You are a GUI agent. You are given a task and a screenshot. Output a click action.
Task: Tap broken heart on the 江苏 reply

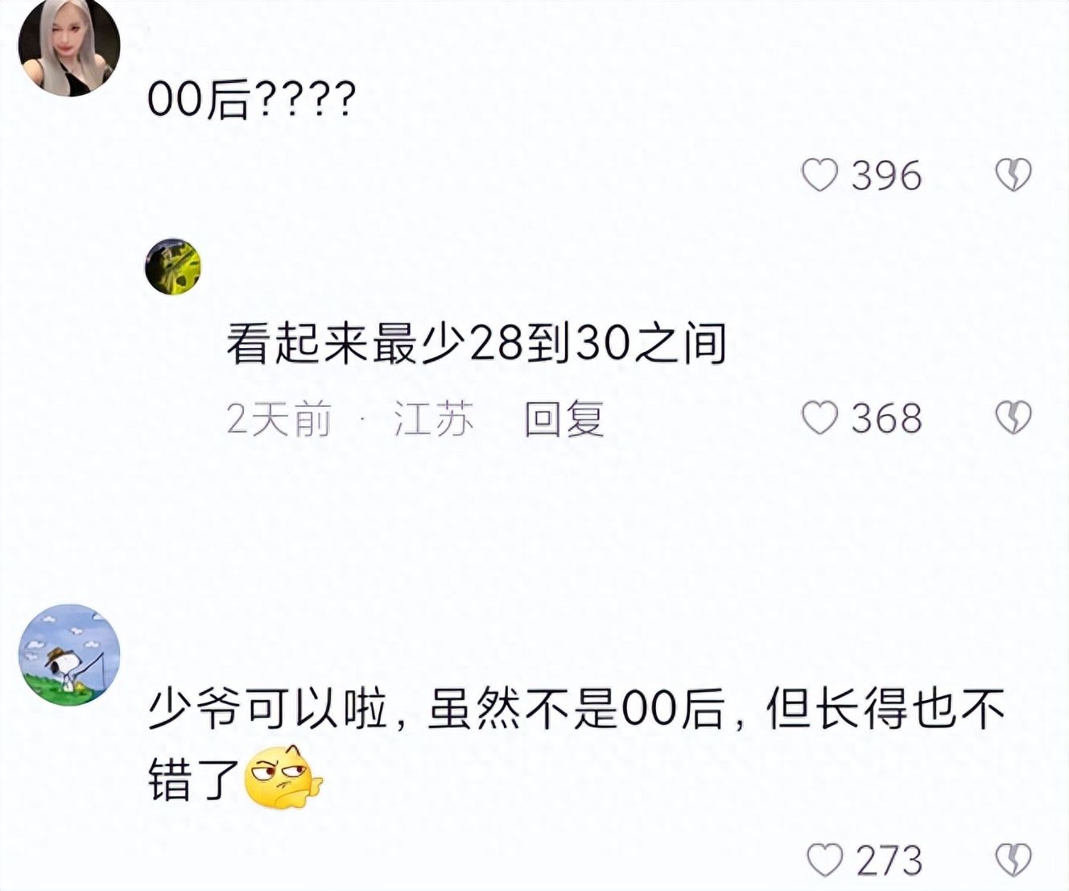(x=1013, y=418)
